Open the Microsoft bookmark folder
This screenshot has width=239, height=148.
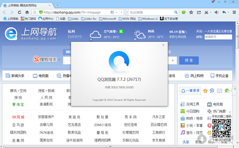point(108,19)
